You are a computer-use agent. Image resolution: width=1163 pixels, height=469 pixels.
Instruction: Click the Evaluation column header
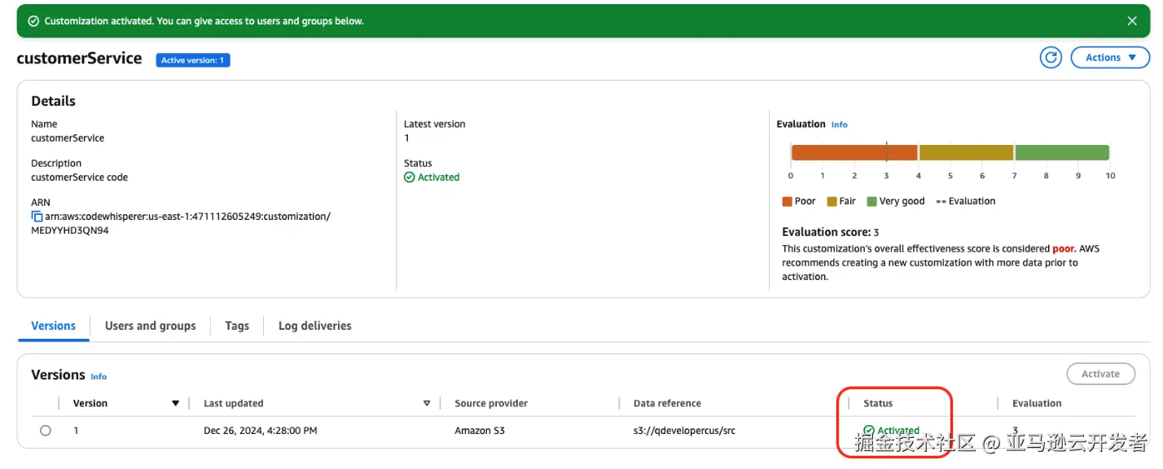coord(1037,404)
